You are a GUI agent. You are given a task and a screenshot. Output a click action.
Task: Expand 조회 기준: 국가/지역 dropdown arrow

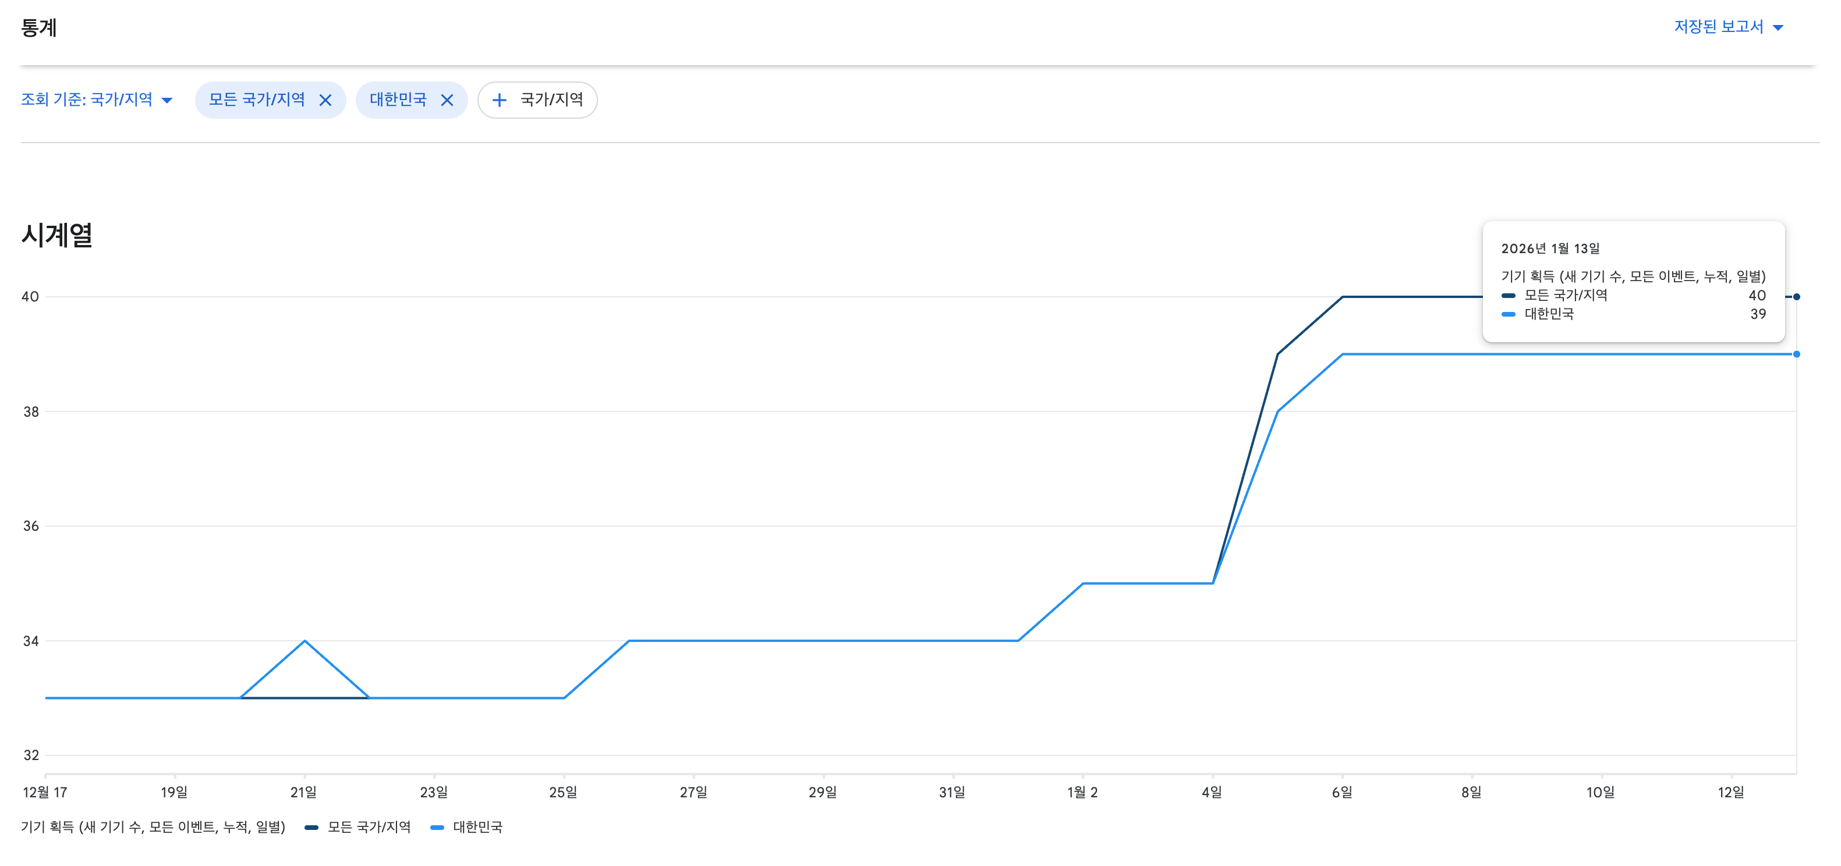pyautogui.click(x=167, y=100)
